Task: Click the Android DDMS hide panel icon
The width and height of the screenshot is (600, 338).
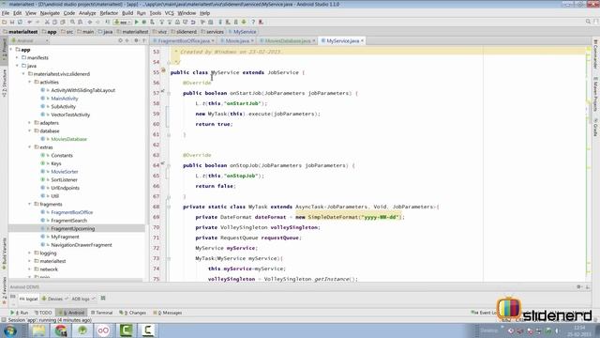Action: tap(588, 287)
